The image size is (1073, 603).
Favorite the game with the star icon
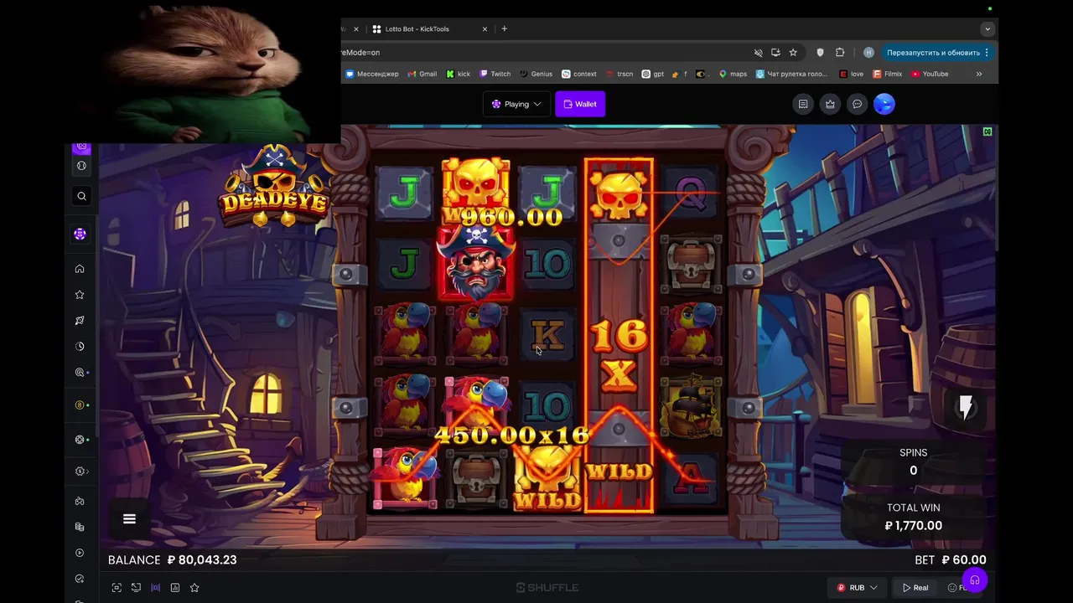coord(194,588)
